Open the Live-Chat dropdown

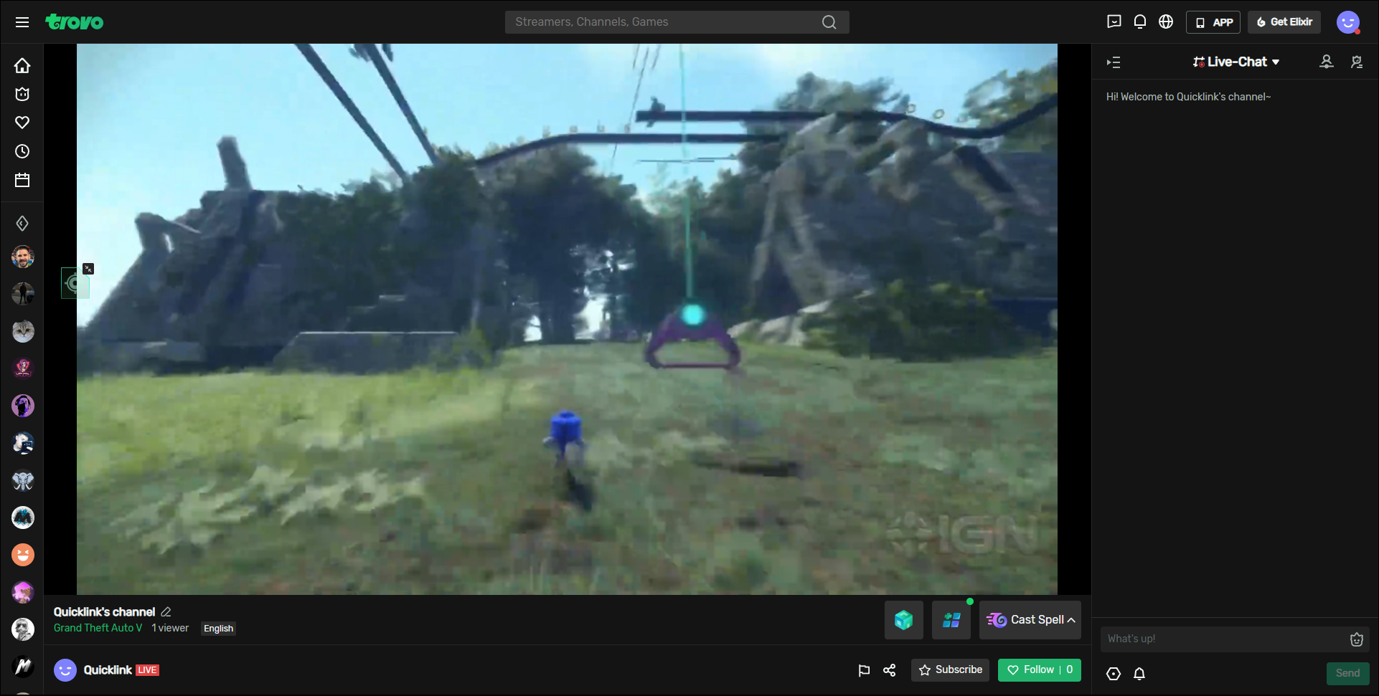click(1236, 62)
